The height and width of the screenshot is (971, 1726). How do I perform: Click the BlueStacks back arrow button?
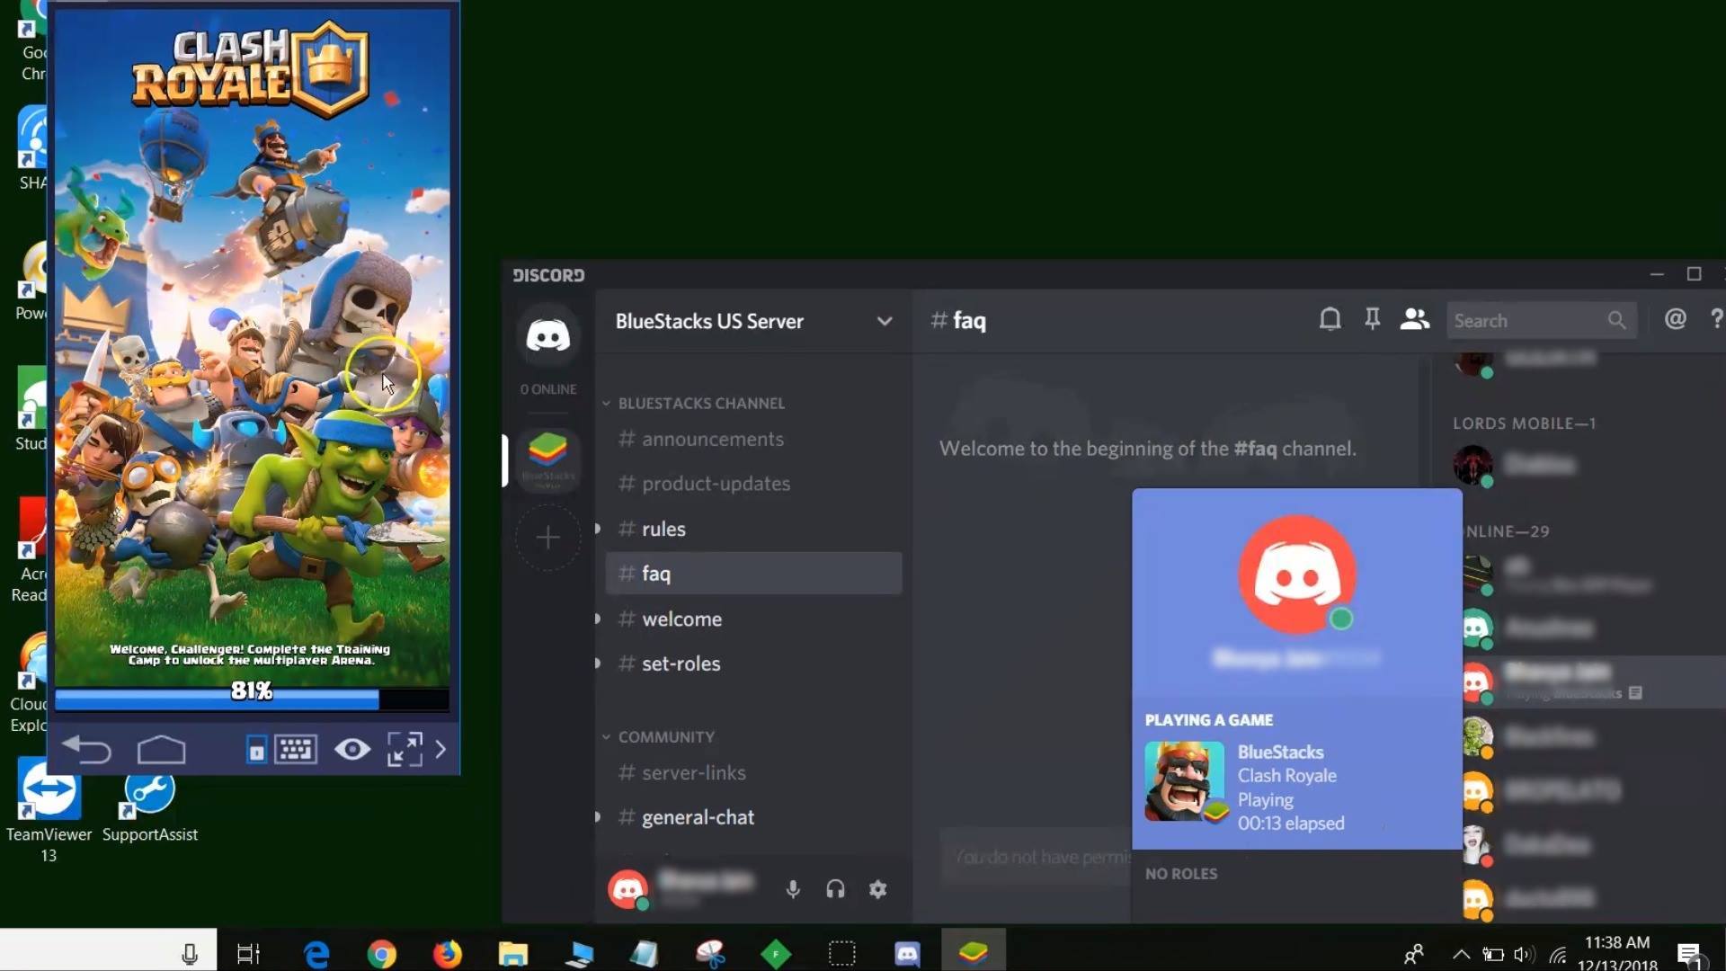coord(86,749)
